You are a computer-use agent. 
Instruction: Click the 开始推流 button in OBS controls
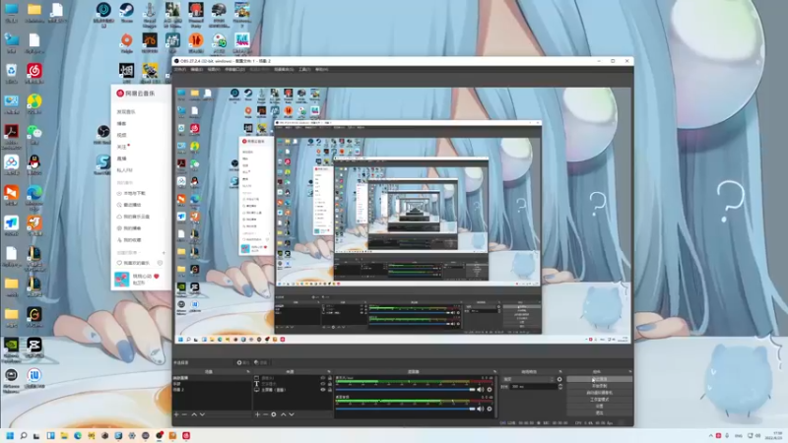click(599, 379)
